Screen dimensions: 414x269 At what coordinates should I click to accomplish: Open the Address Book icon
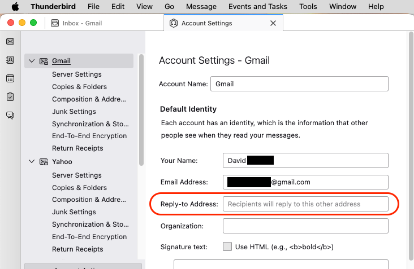[10, 60]
